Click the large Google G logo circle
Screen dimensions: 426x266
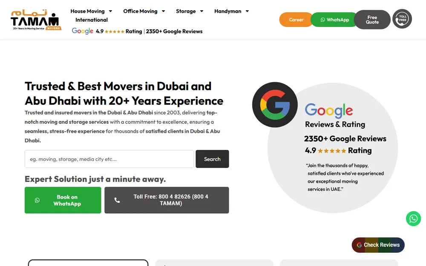tap(275, 105)
